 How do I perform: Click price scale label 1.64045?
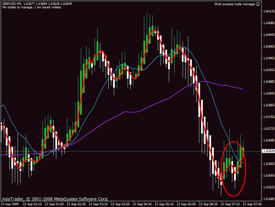coord(269,35)
